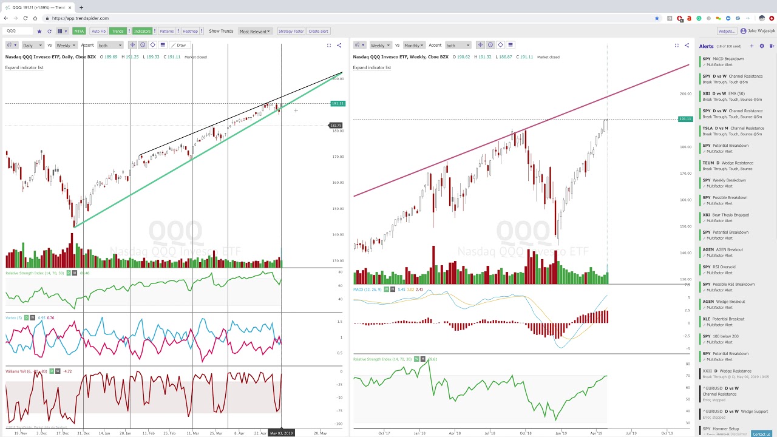Open the Daily timeframe dropdown
This screenshot has height=437, width=777.
pyautogui.click(x=32, y=45)
